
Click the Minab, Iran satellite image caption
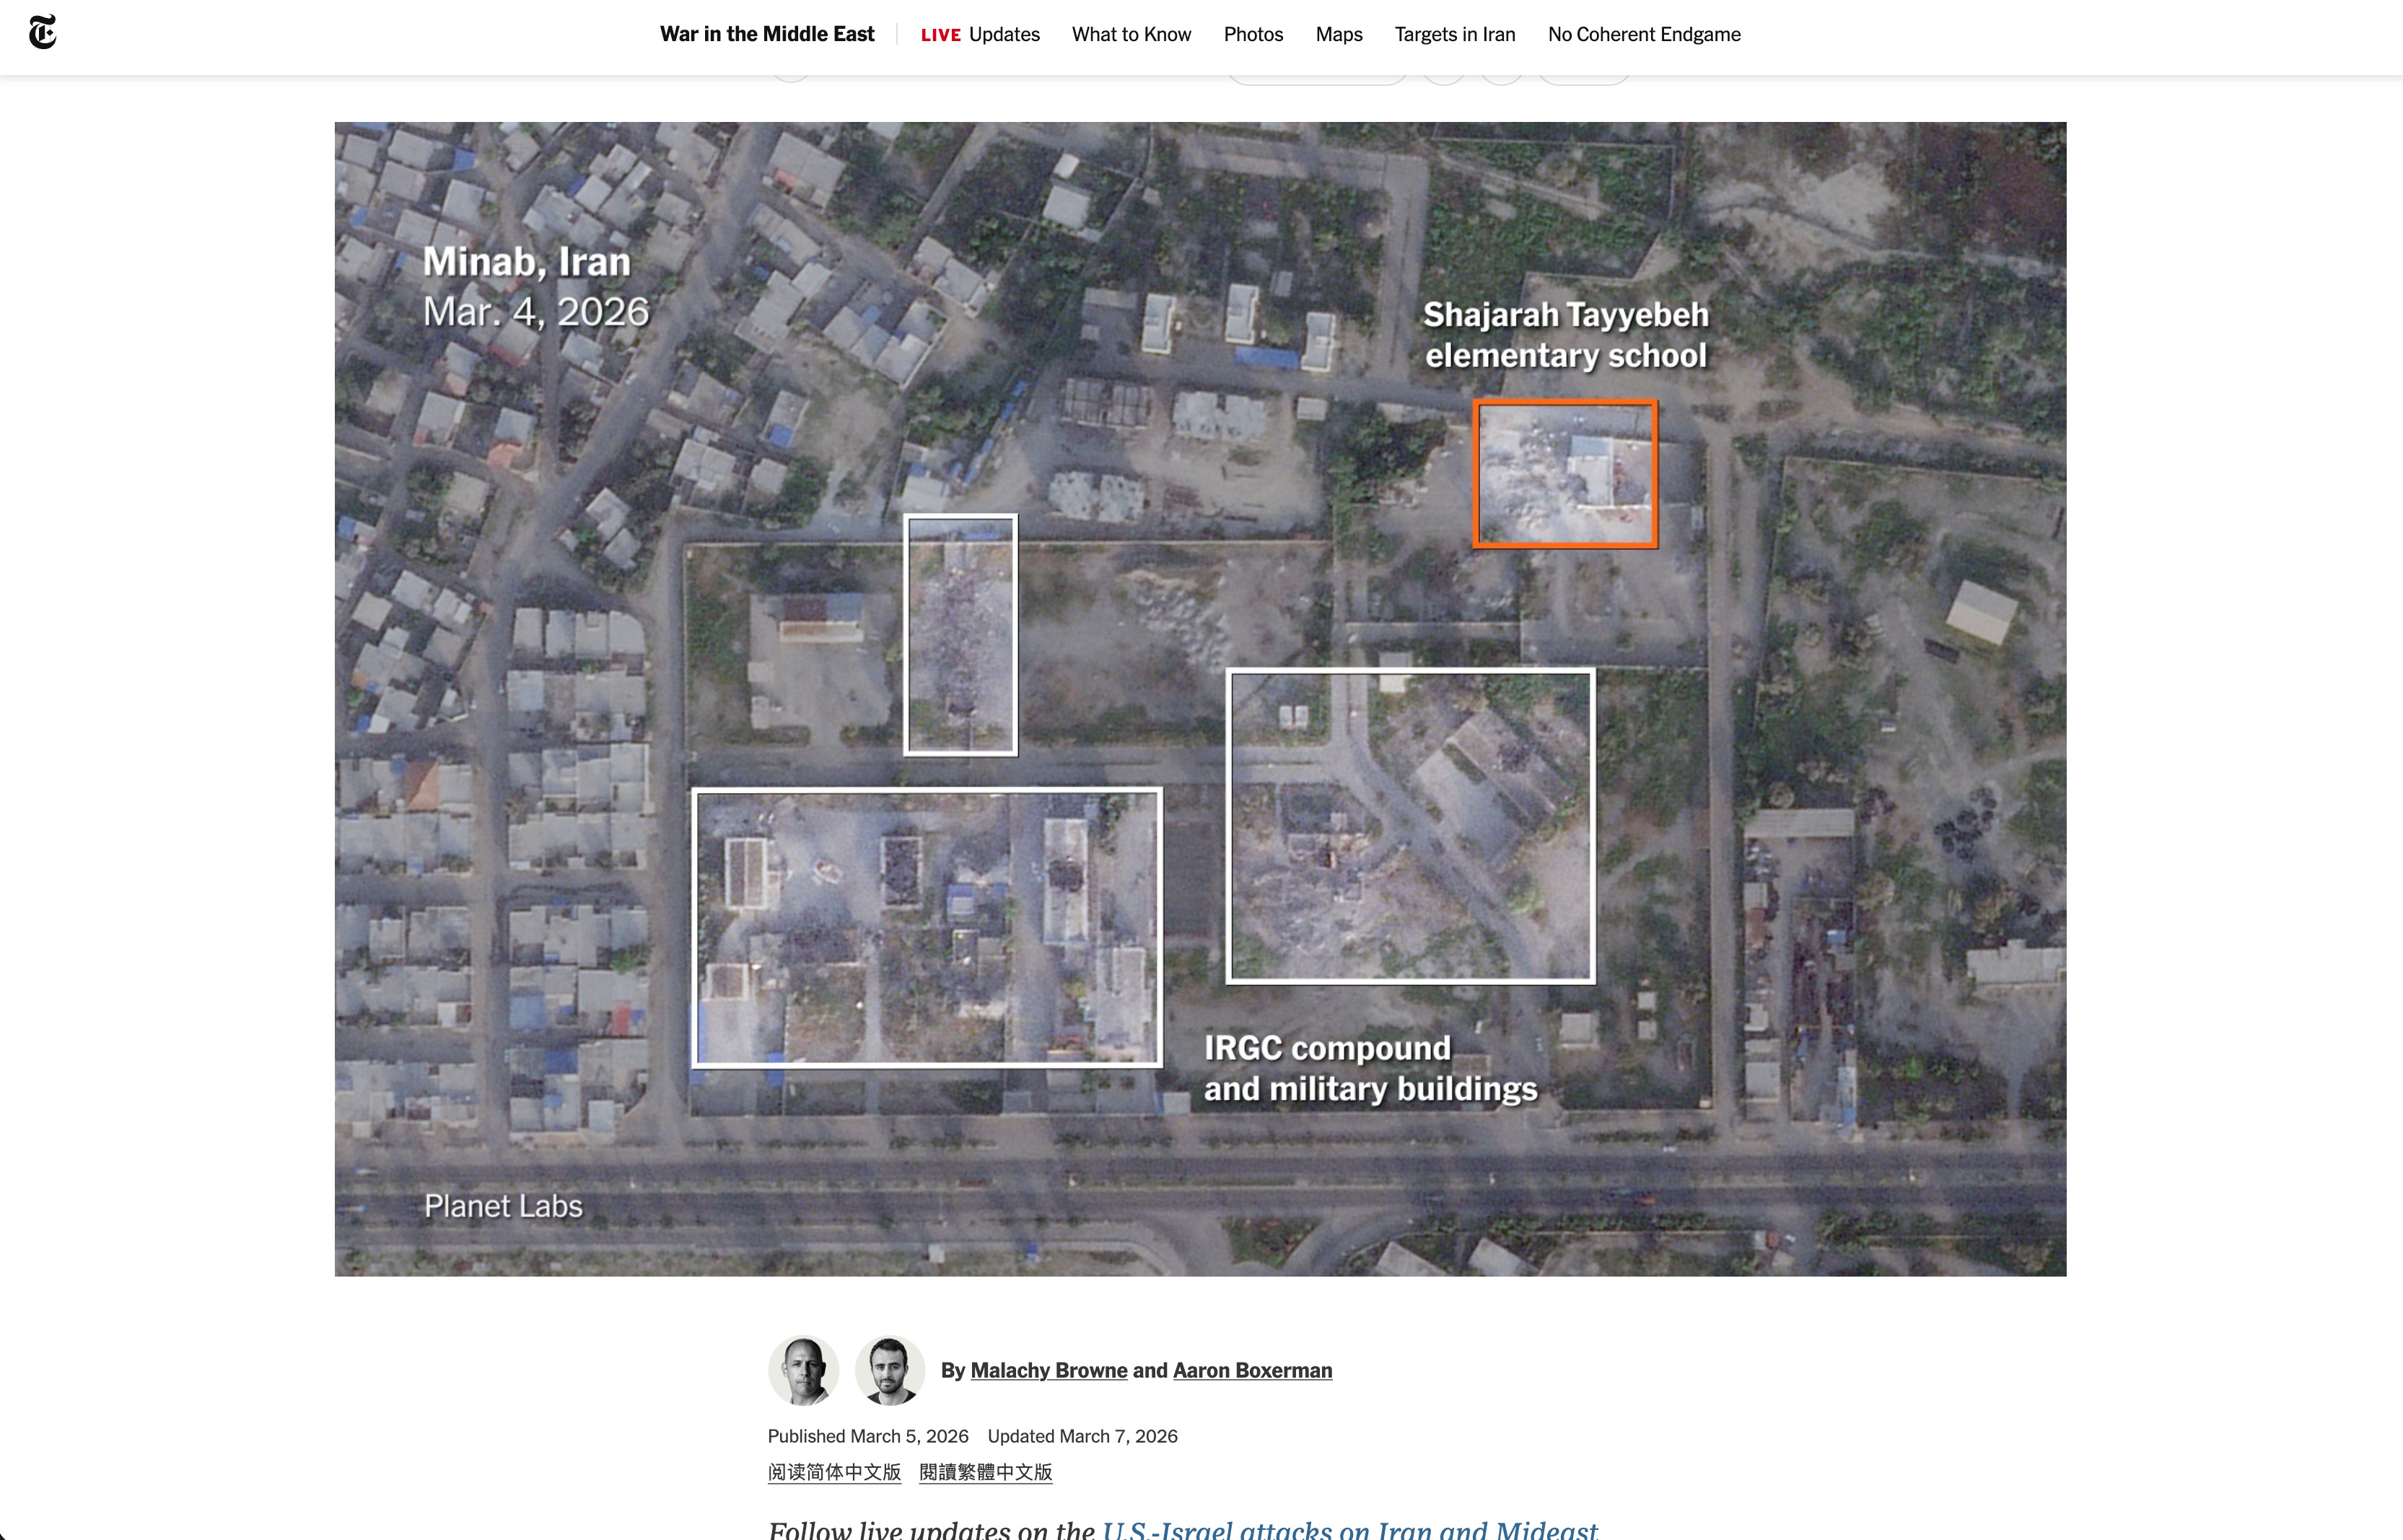(x=527, y=262)
